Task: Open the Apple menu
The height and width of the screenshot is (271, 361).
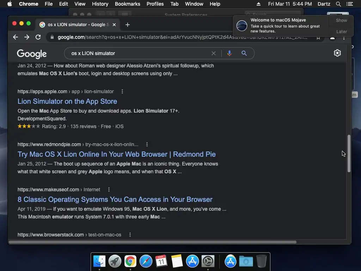Action: tap(10, 4)
